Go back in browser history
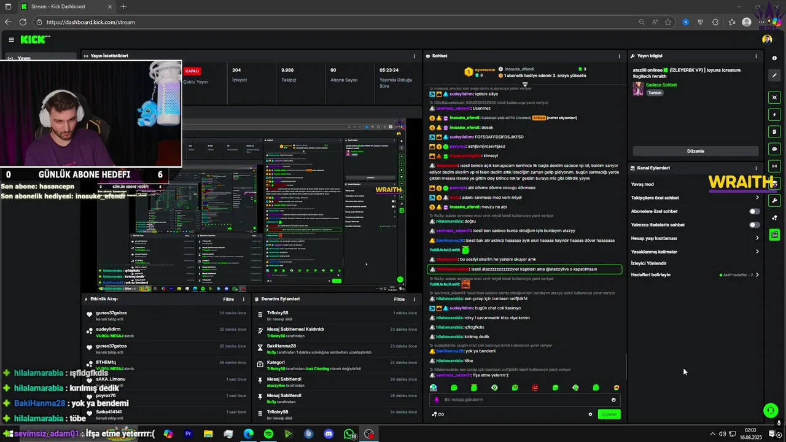Screen dimensions: 786x442 tap(7, 22)
